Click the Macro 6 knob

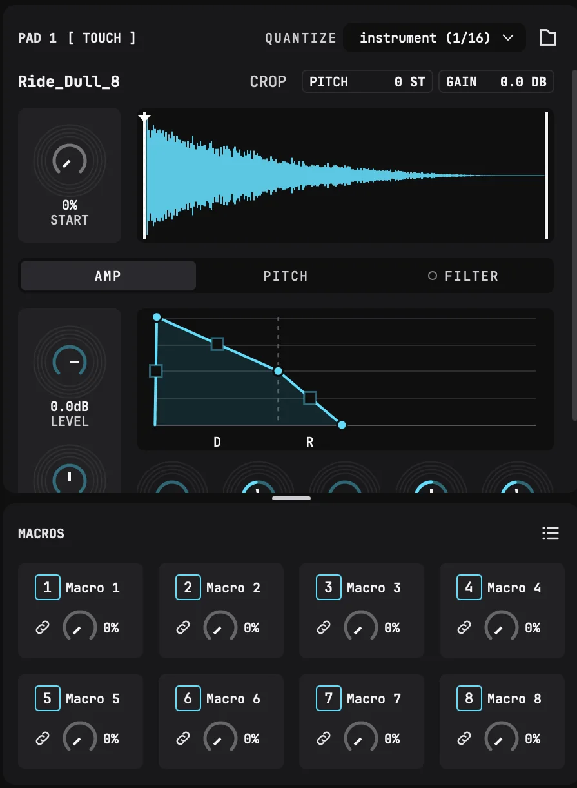coord(220,738)
